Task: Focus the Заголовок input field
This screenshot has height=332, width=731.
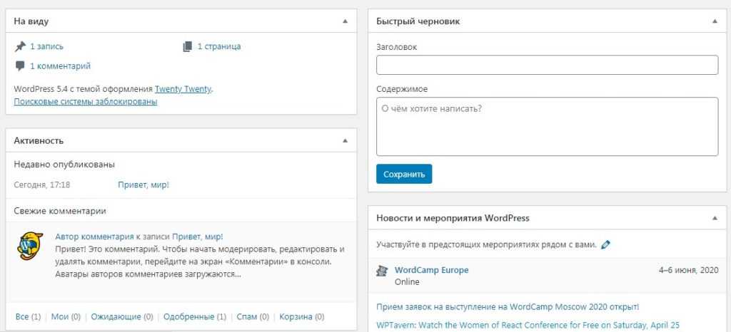Action: 546,66
